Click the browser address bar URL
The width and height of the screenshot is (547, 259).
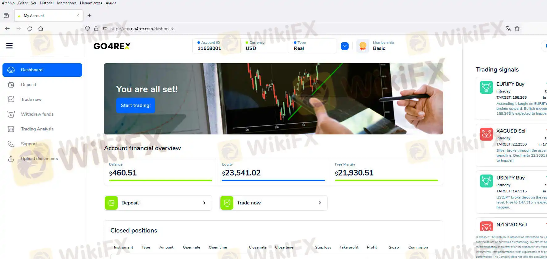pos(142,29)
